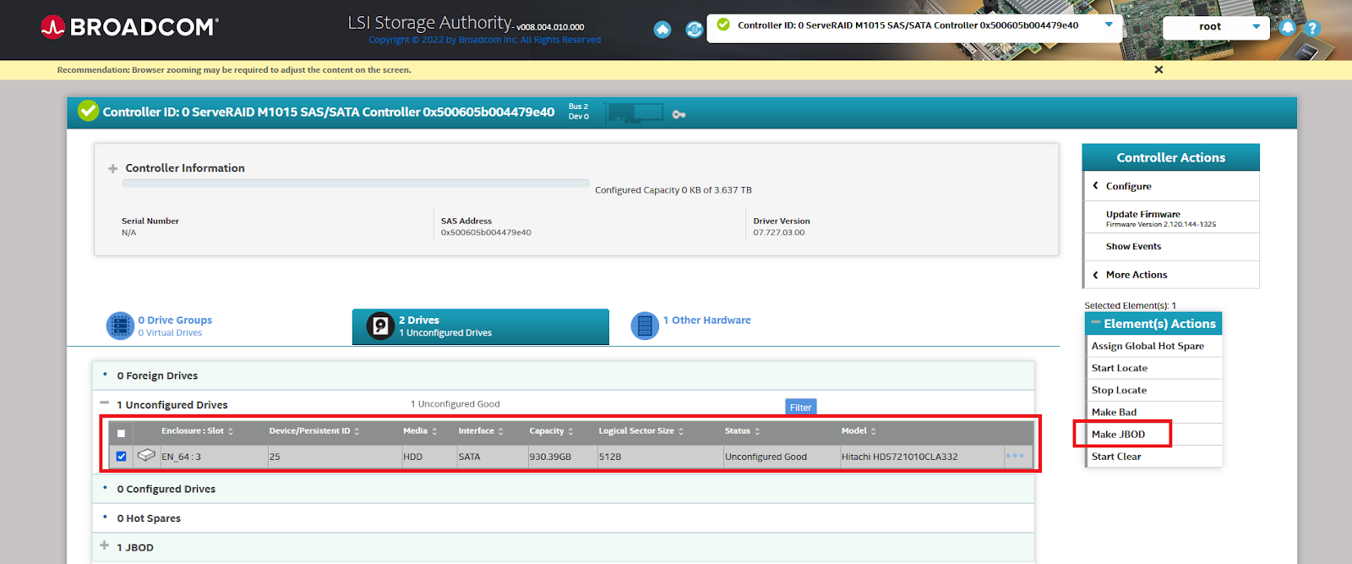Click the Copyright 2022 Broadcom text
The width and height of the screenshot is (1352, 564).
click(485, 40)
